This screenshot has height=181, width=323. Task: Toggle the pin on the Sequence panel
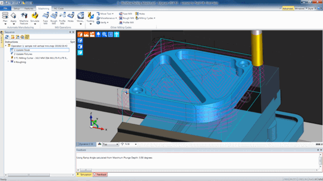70,32
